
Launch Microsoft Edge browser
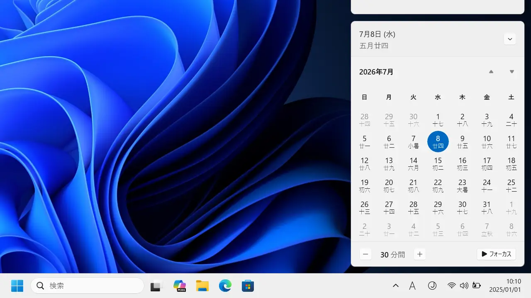[225, 286]
